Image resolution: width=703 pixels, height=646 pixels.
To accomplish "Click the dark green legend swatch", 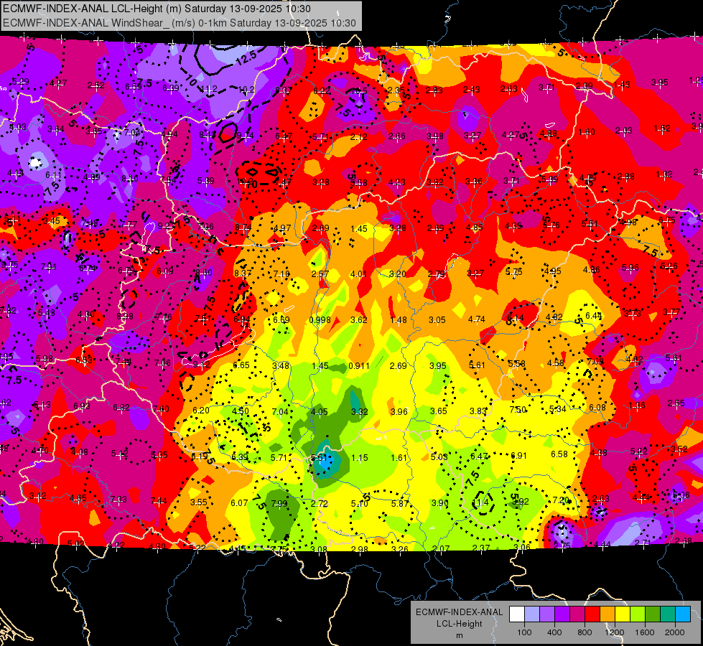I will 652,614.
